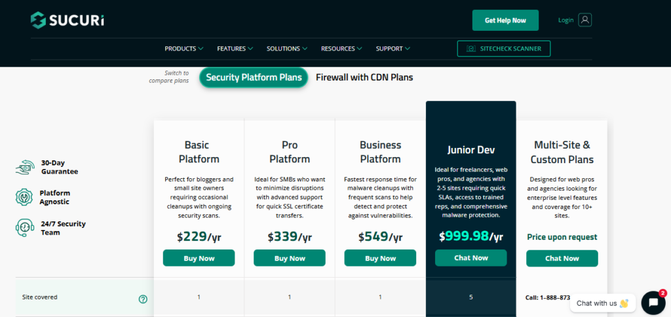Click the Pro Platform heading

pos(290,152)
